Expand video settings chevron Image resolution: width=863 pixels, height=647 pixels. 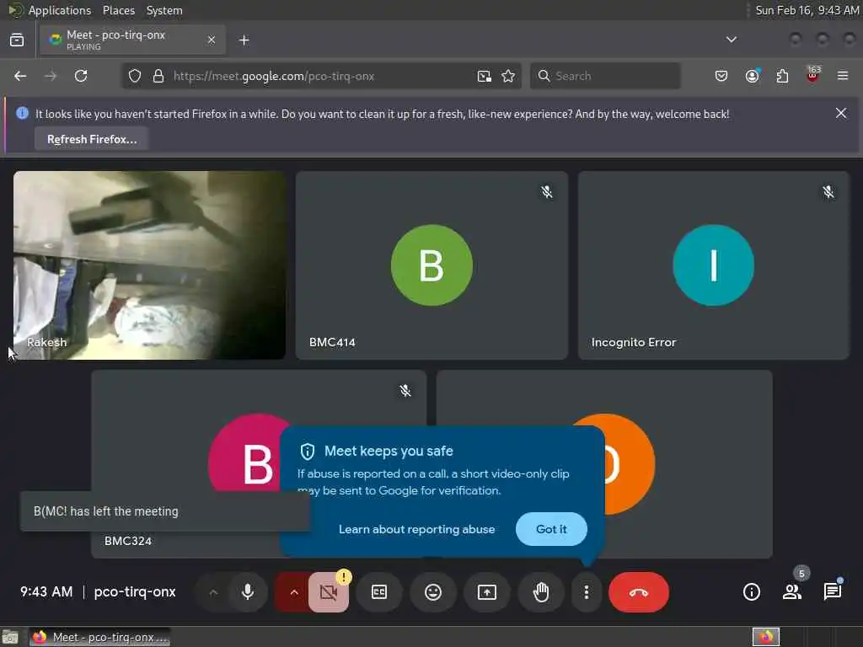[x=294, y=592]
